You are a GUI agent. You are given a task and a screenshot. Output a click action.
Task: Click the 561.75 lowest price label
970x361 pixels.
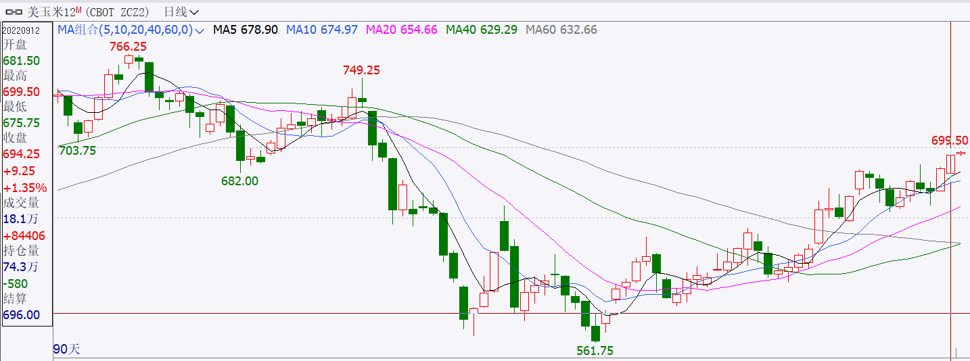595,351
